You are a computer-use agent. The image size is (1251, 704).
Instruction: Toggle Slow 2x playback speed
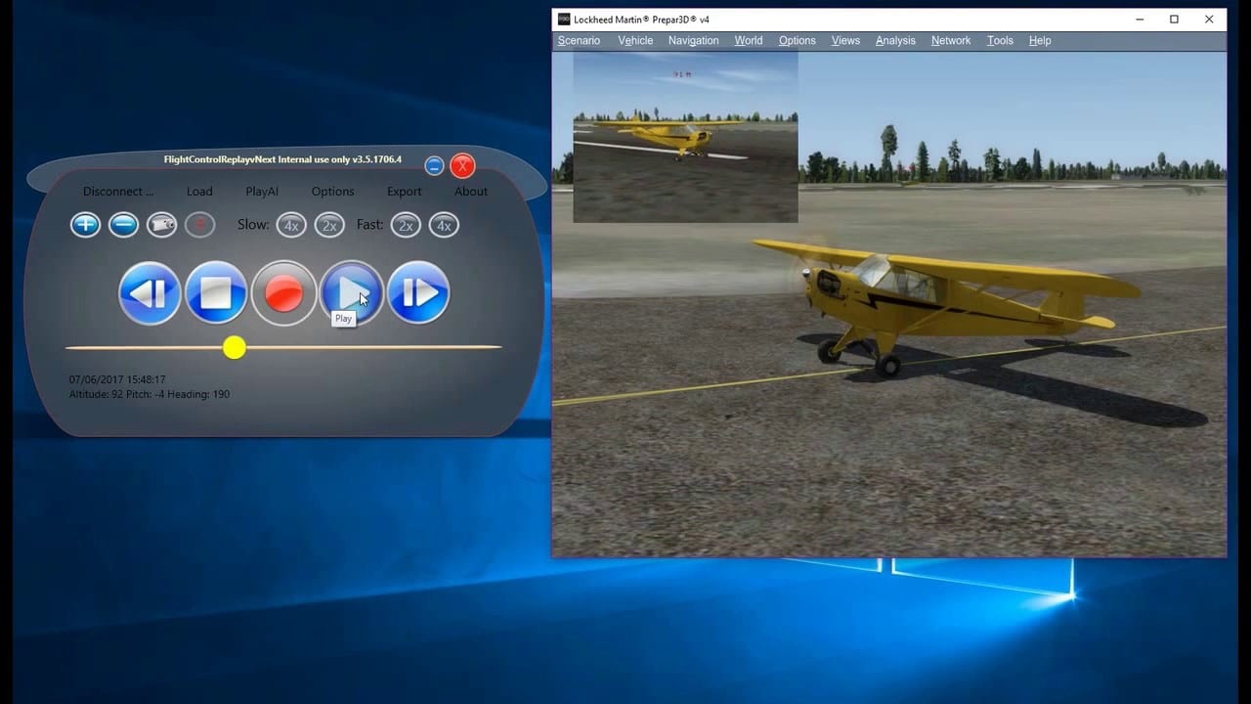tap(329, 225)
